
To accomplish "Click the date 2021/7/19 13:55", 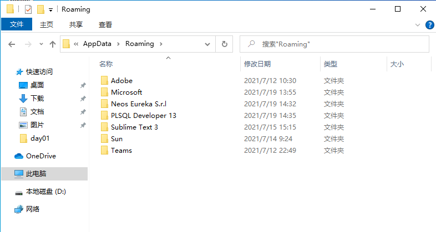I will (270, 92).
